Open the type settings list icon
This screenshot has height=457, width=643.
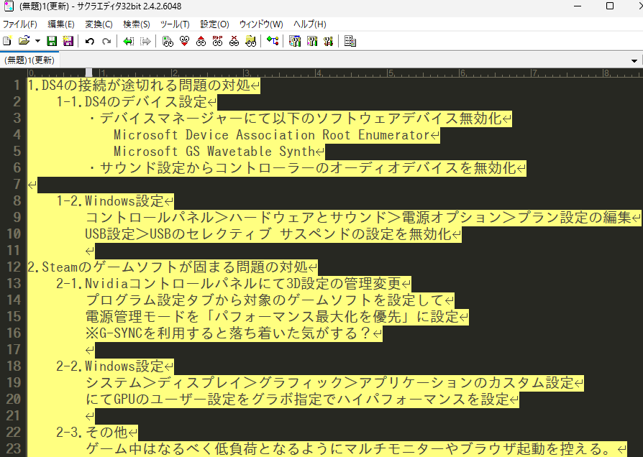295,41
